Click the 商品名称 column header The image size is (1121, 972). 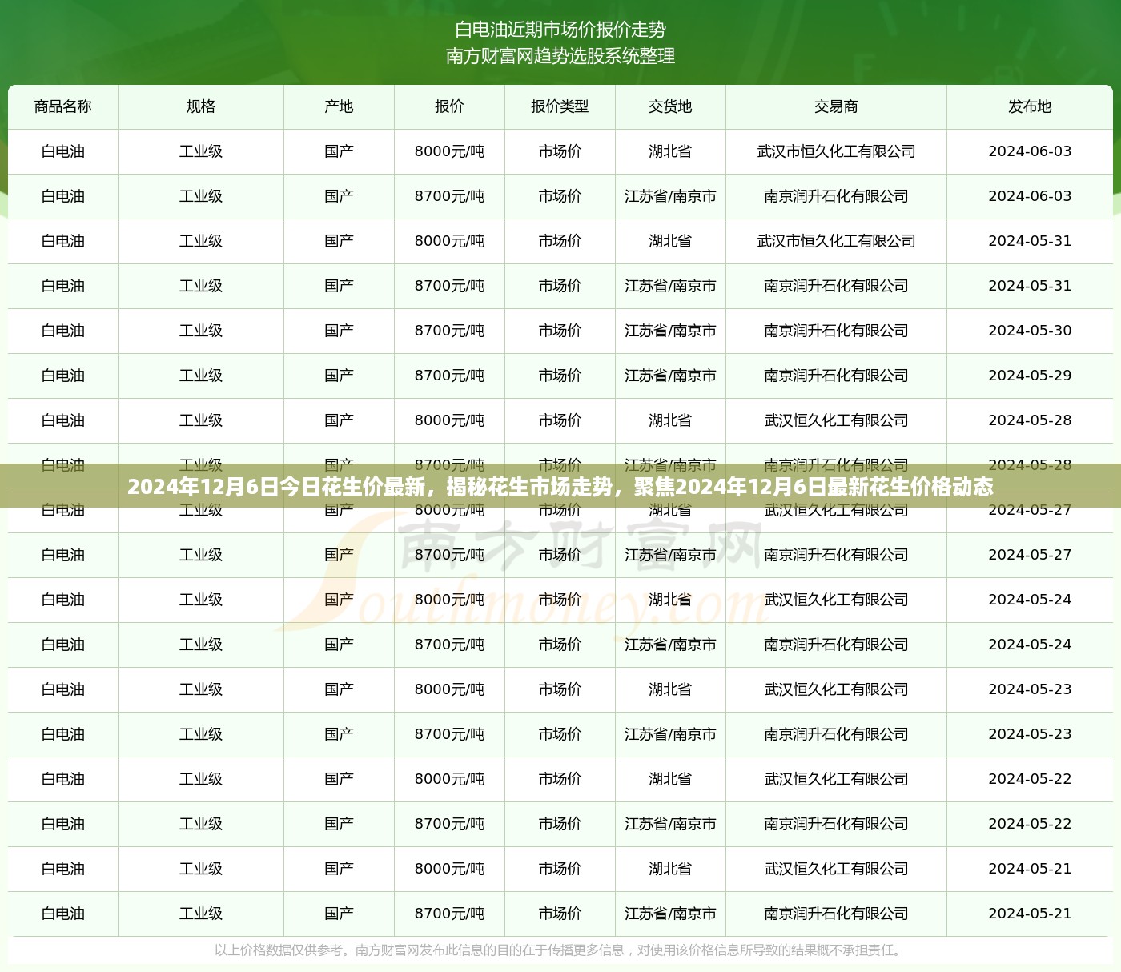coord(63,106)
